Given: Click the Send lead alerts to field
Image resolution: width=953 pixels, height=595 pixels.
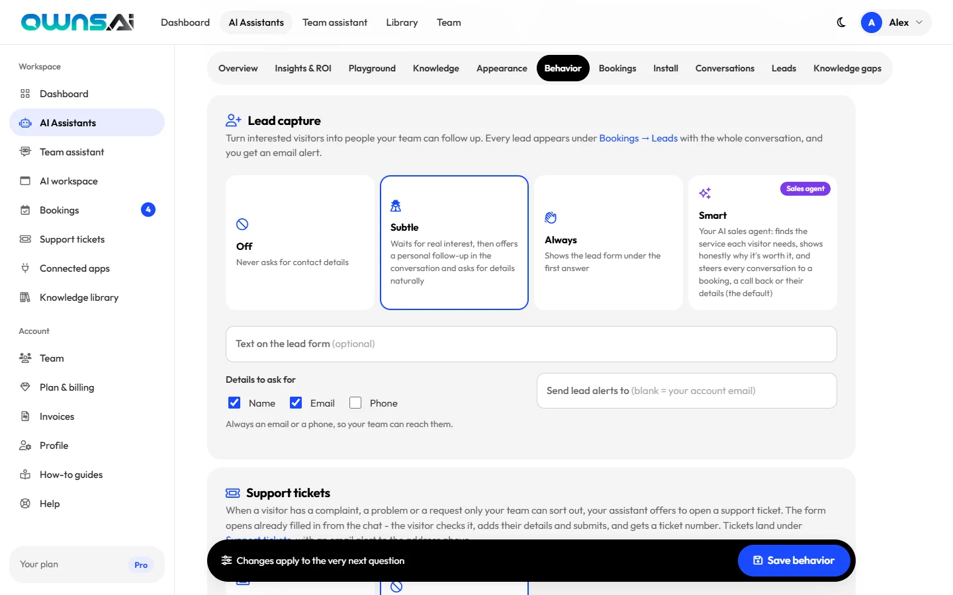Looking at the screenshot, I should coord(687,391).
